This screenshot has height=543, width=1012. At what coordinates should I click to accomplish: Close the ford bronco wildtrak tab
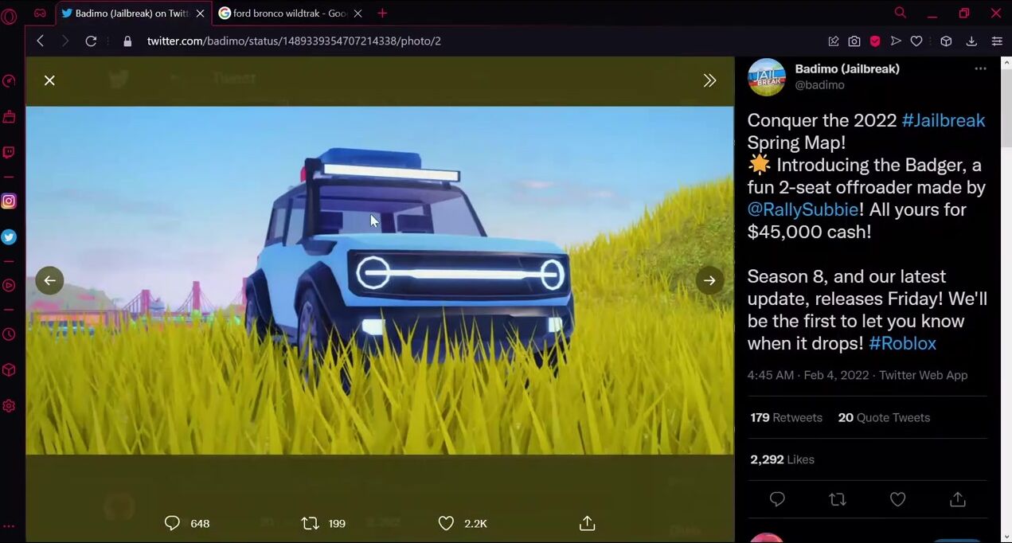tap(358, 14)
